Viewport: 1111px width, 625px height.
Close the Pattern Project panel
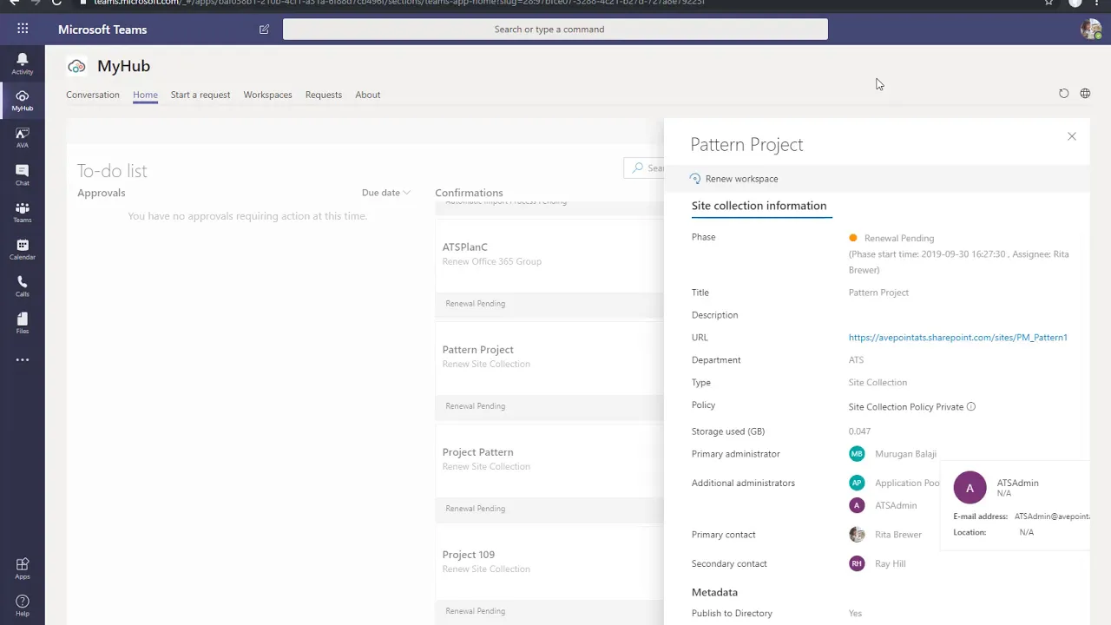tap(1072, 136)
